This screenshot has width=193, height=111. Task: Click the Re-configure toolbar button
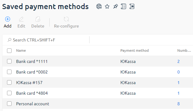[66, 22]
